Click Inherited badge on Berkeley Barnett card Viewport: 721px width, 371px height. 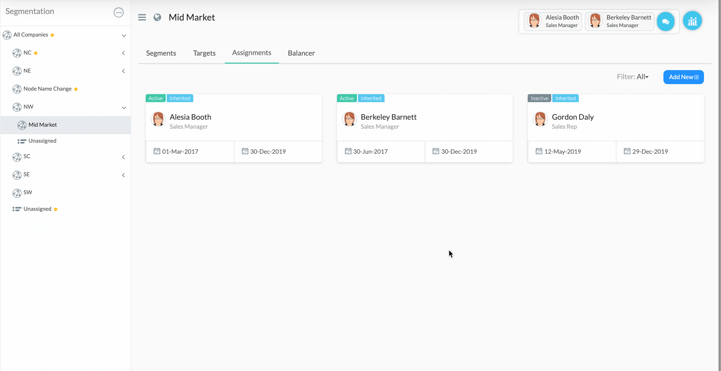click(371, 98)
